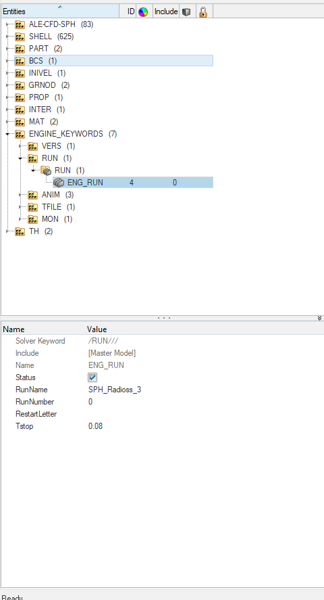Click the cube icon column header
Viewport: 324px width, 600px height.
pyautogui.click(x=186, y=12)
